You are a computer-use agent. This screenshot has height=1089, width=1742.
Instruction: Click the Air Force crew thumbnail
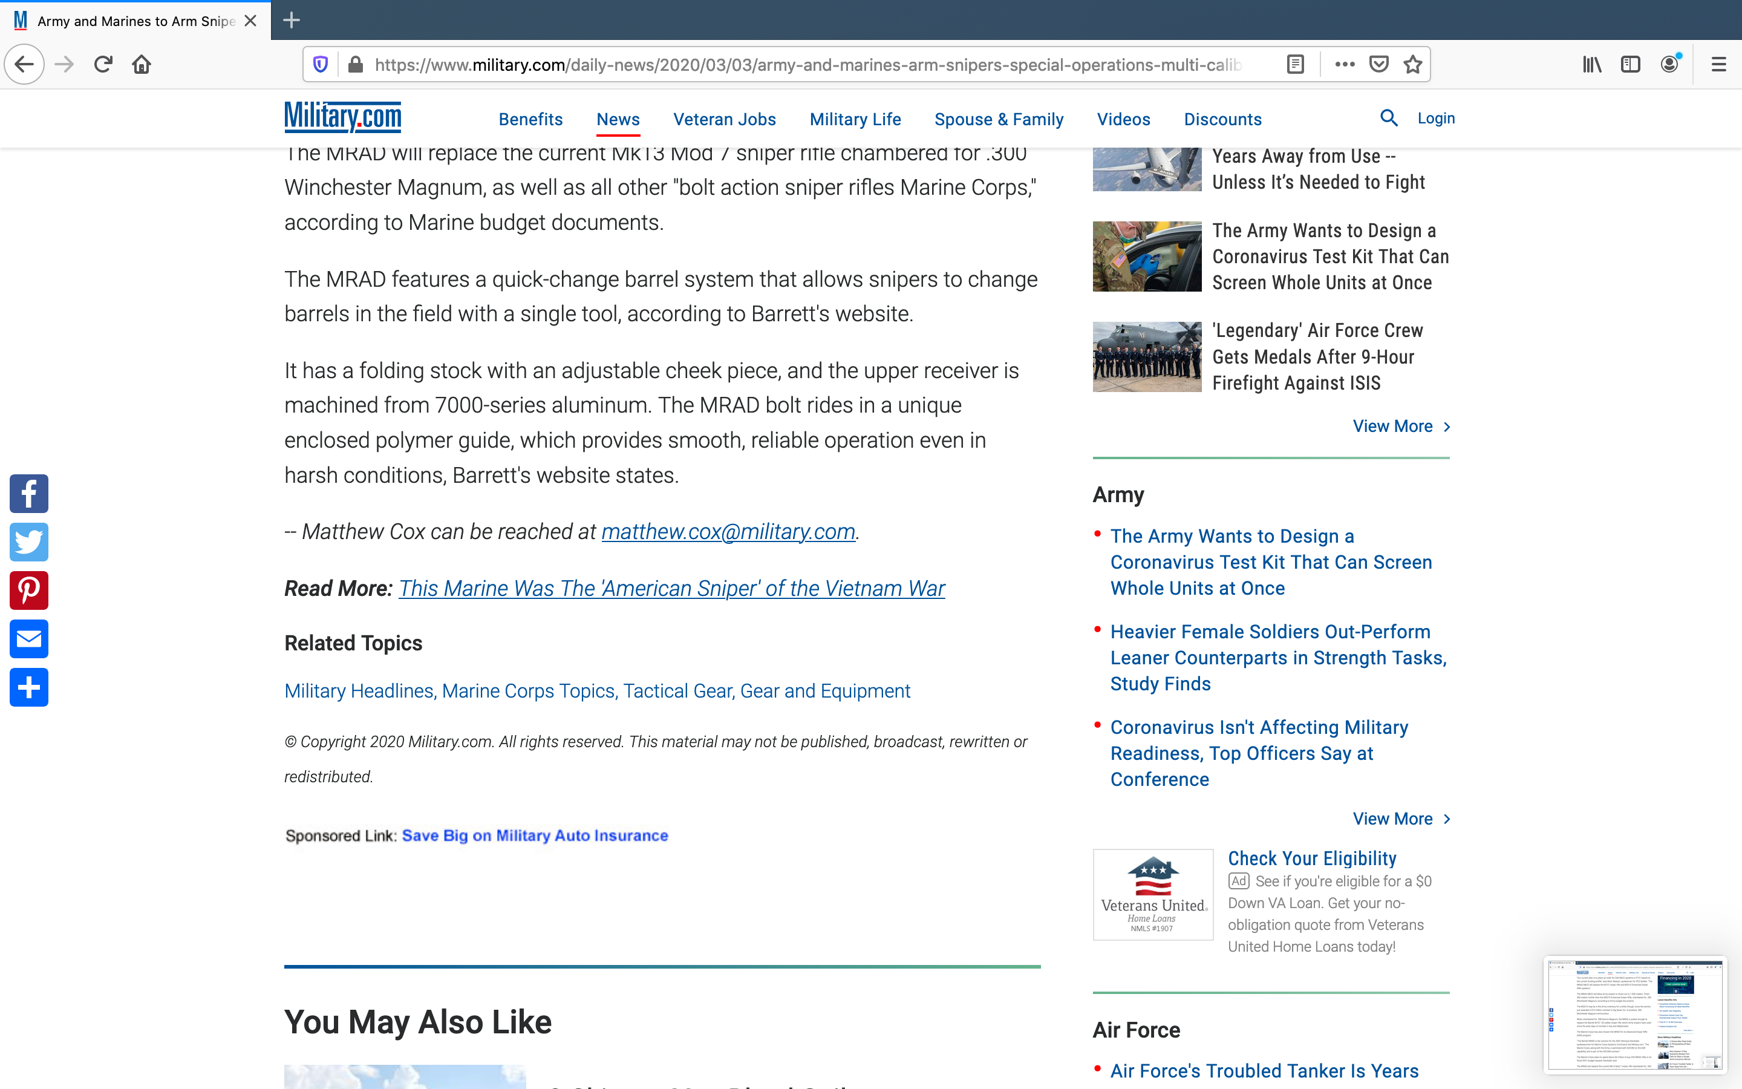pyautogui.click(x=1147, y=356)
